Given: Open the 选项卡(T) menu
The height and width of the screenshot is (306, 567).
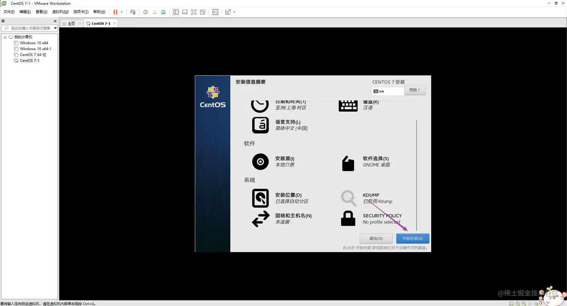Looking at the screenshot, I should click(81, 12).
